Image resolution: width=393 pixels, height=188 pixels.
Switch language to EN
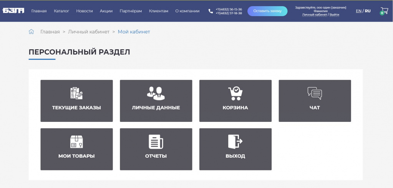(359, 11)
